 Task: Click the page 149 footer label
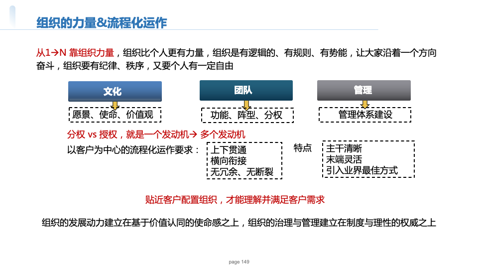(239, 262)
